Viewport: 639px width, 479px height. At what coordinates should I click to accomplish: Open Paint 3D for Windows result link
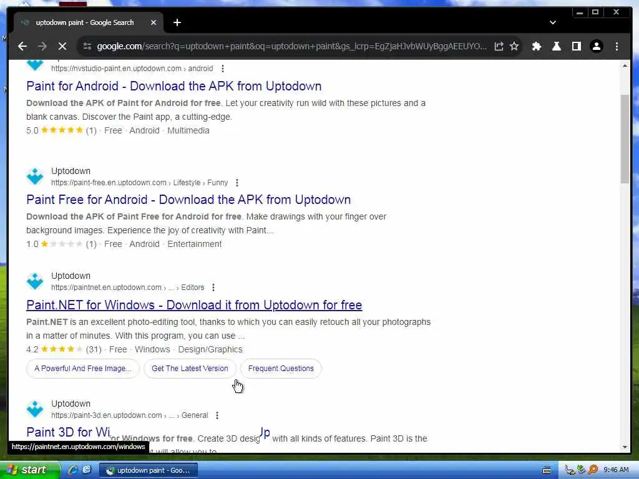click(x=69, y=432)
